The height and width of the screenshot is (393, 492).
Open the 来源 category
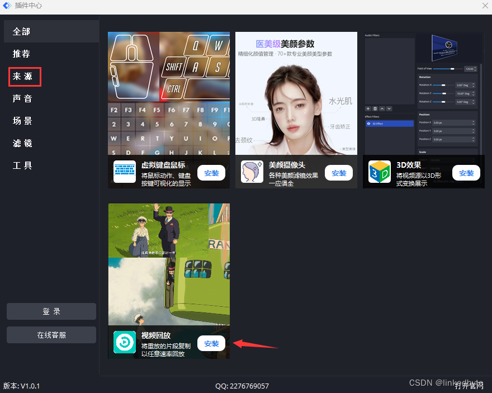point(22,77)
